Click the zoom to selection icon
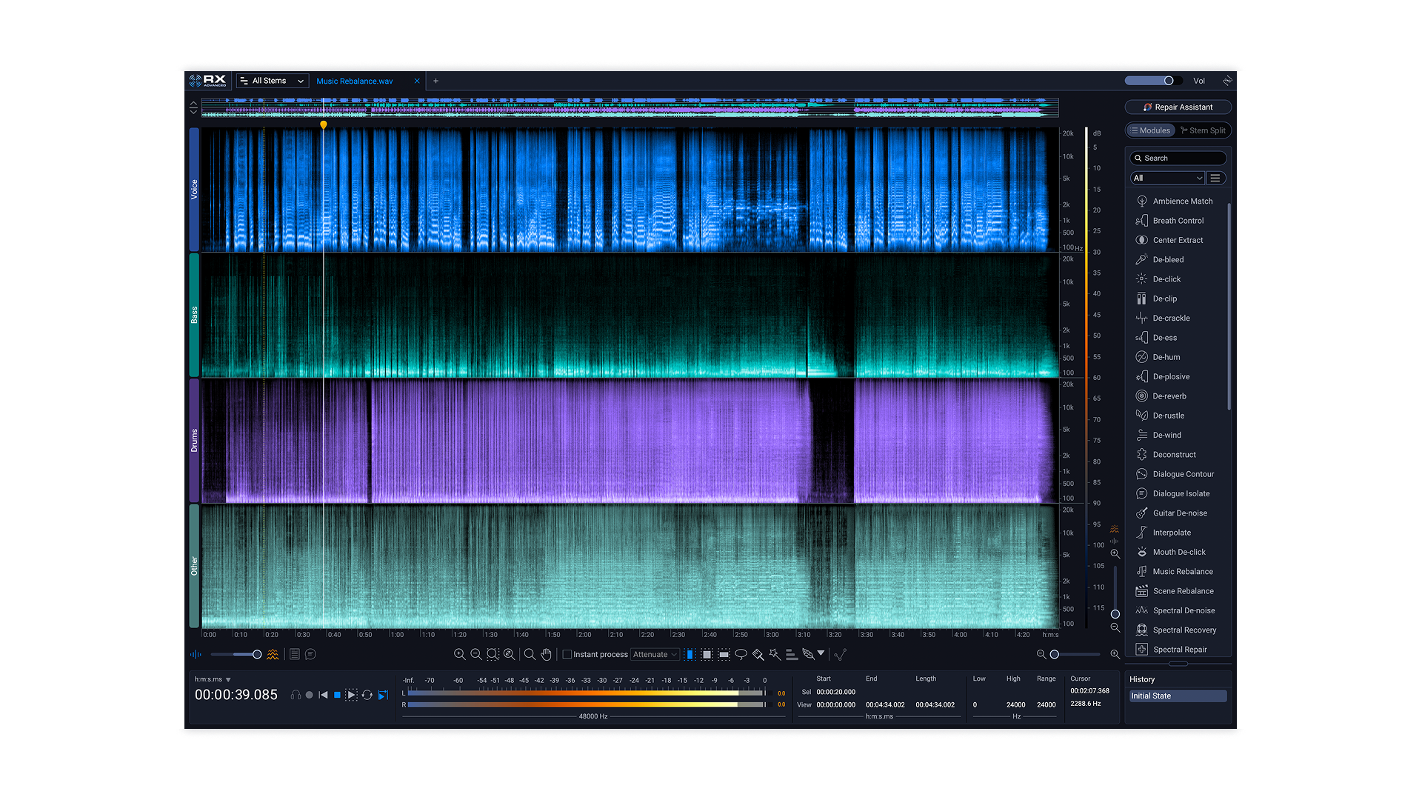Viewport: 1422px width, 800px height. (x=493, y=654)
